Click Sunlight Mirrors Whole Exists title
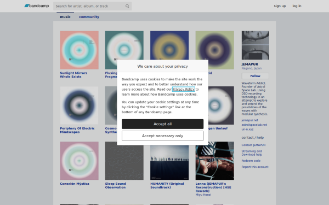329x205 pixels. click(73, 75)
